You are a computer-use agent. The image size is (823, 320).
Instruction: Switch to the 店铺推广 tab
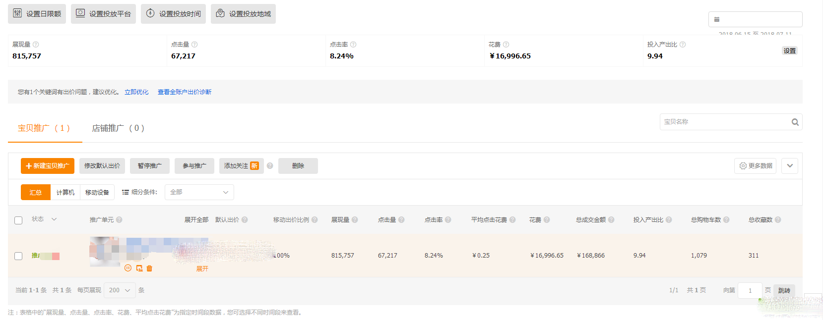tap(118, 128)
